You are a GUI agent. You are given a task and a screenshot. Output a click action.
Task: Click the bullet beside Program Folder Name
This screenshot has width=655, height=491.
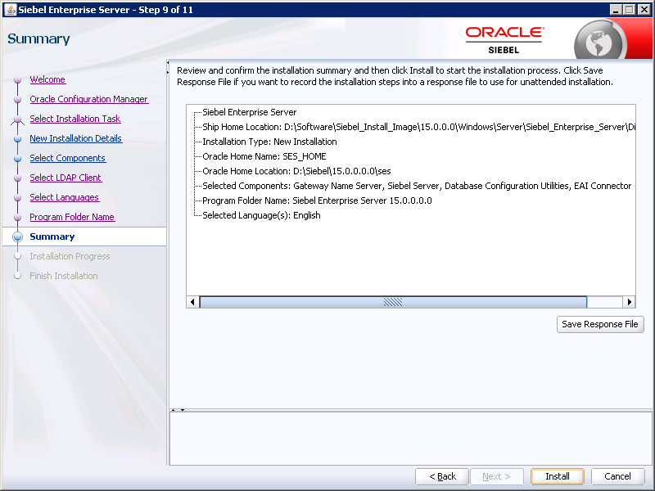tap(17, 217)
